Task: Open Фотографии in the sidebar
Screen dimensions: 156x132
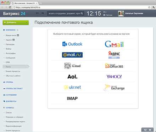Action: tap(11, 53)
